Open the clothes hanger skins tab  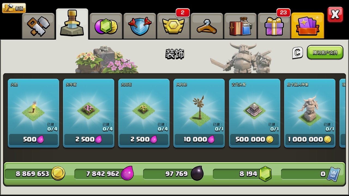pos(207,26)
